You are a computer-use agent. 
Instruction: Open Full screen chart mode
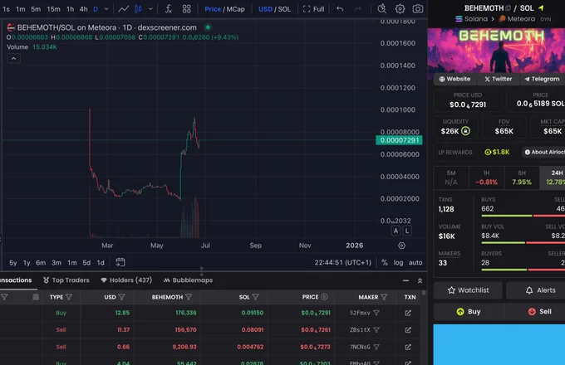(x=313, y=9)
